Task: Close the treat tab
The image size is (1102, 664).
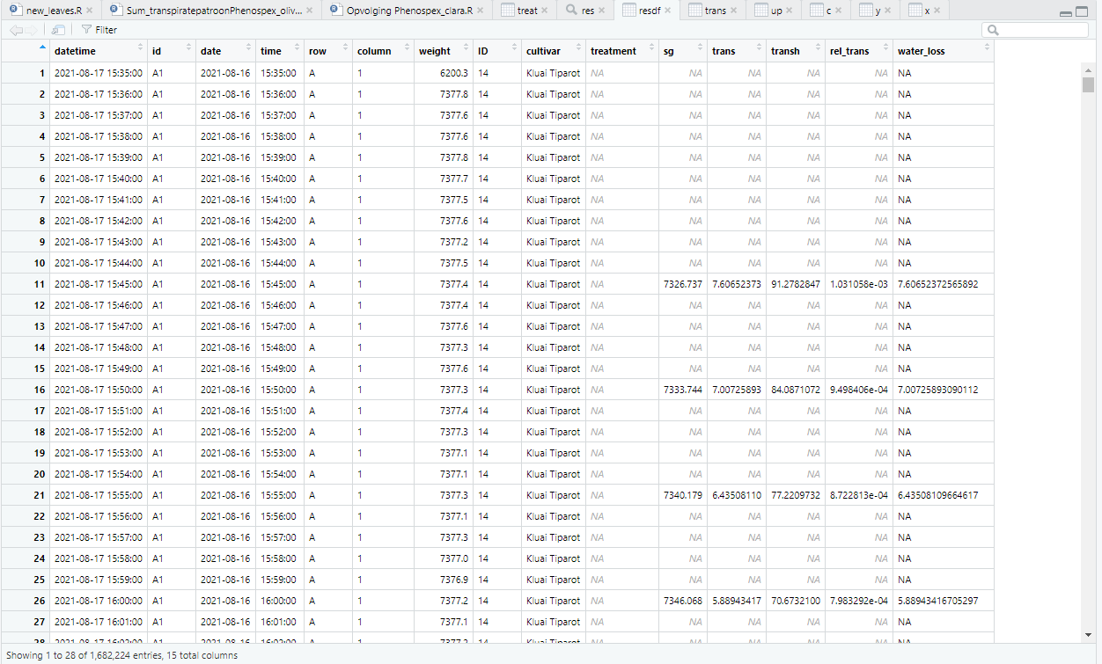Action: [x=546, y=11]
